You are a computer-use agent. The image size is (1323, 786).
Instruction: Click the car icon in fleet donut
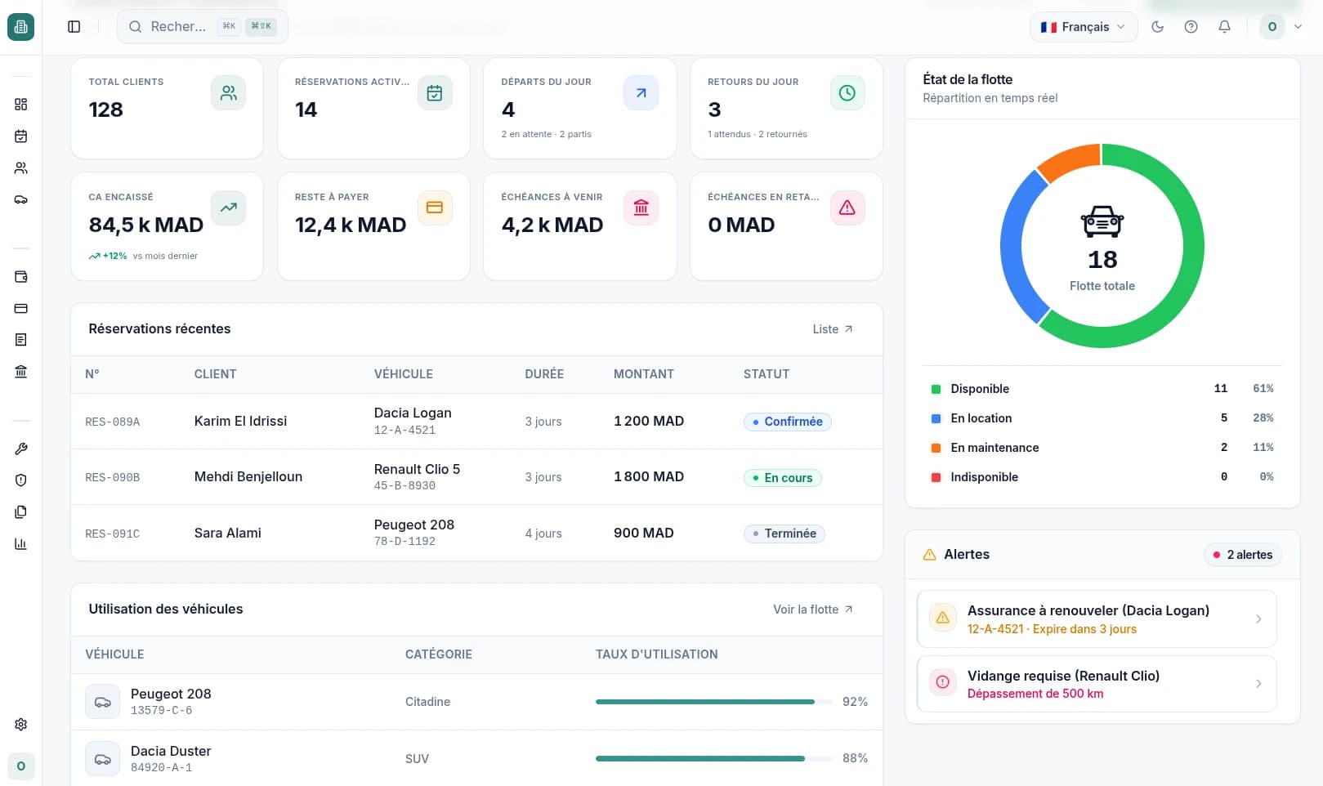(x=1102, y=221)
